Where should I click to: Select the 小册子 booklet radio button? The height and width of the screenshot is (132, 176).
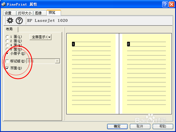[7, 54]
